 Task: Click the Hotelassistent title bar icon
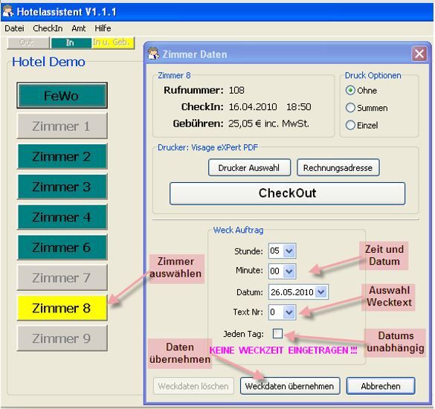click(7, 11)
